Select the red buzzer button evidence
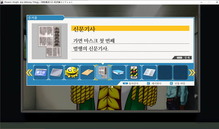Screen dimensions: 219x129 [x=134, y=73]
